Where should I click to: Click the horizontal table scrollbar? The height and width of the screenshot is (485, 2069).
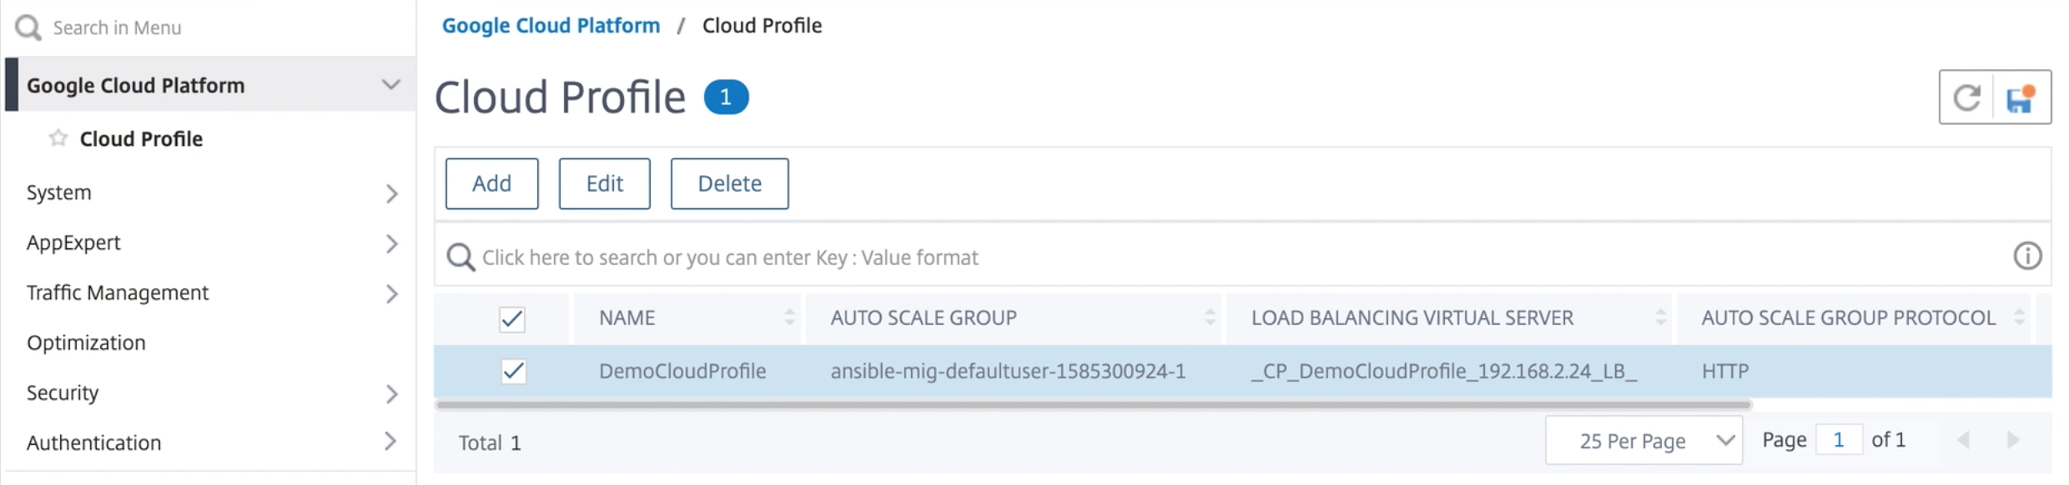click(x=1093, y=405)
